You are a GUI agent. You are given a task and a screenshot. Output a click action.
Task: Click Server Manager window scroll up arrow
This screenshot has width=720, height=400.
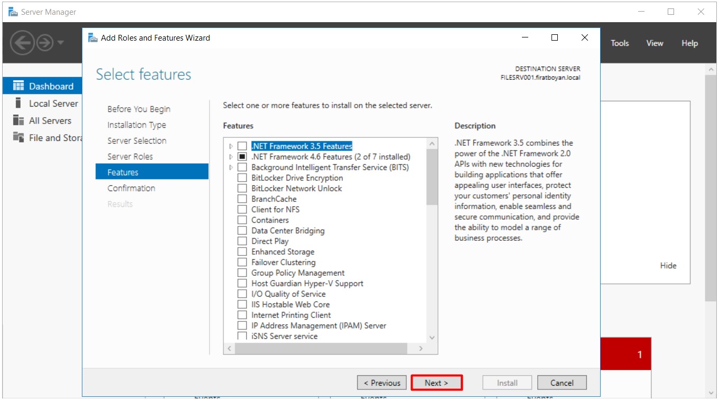(x=710, y=69)
